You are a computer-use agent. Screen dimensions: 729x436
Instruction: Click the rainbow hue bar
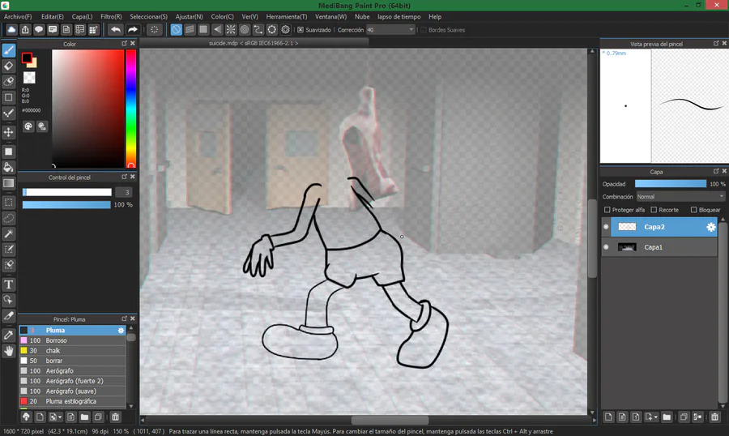click(x=130, y=108)
